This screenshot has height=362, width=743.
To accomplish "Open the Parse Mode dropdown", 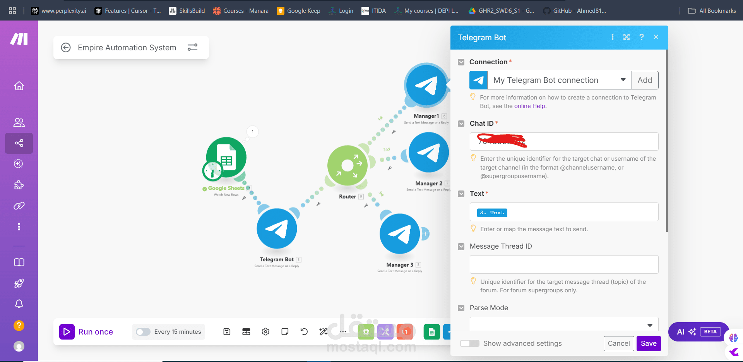I will (x=564, y=324).
